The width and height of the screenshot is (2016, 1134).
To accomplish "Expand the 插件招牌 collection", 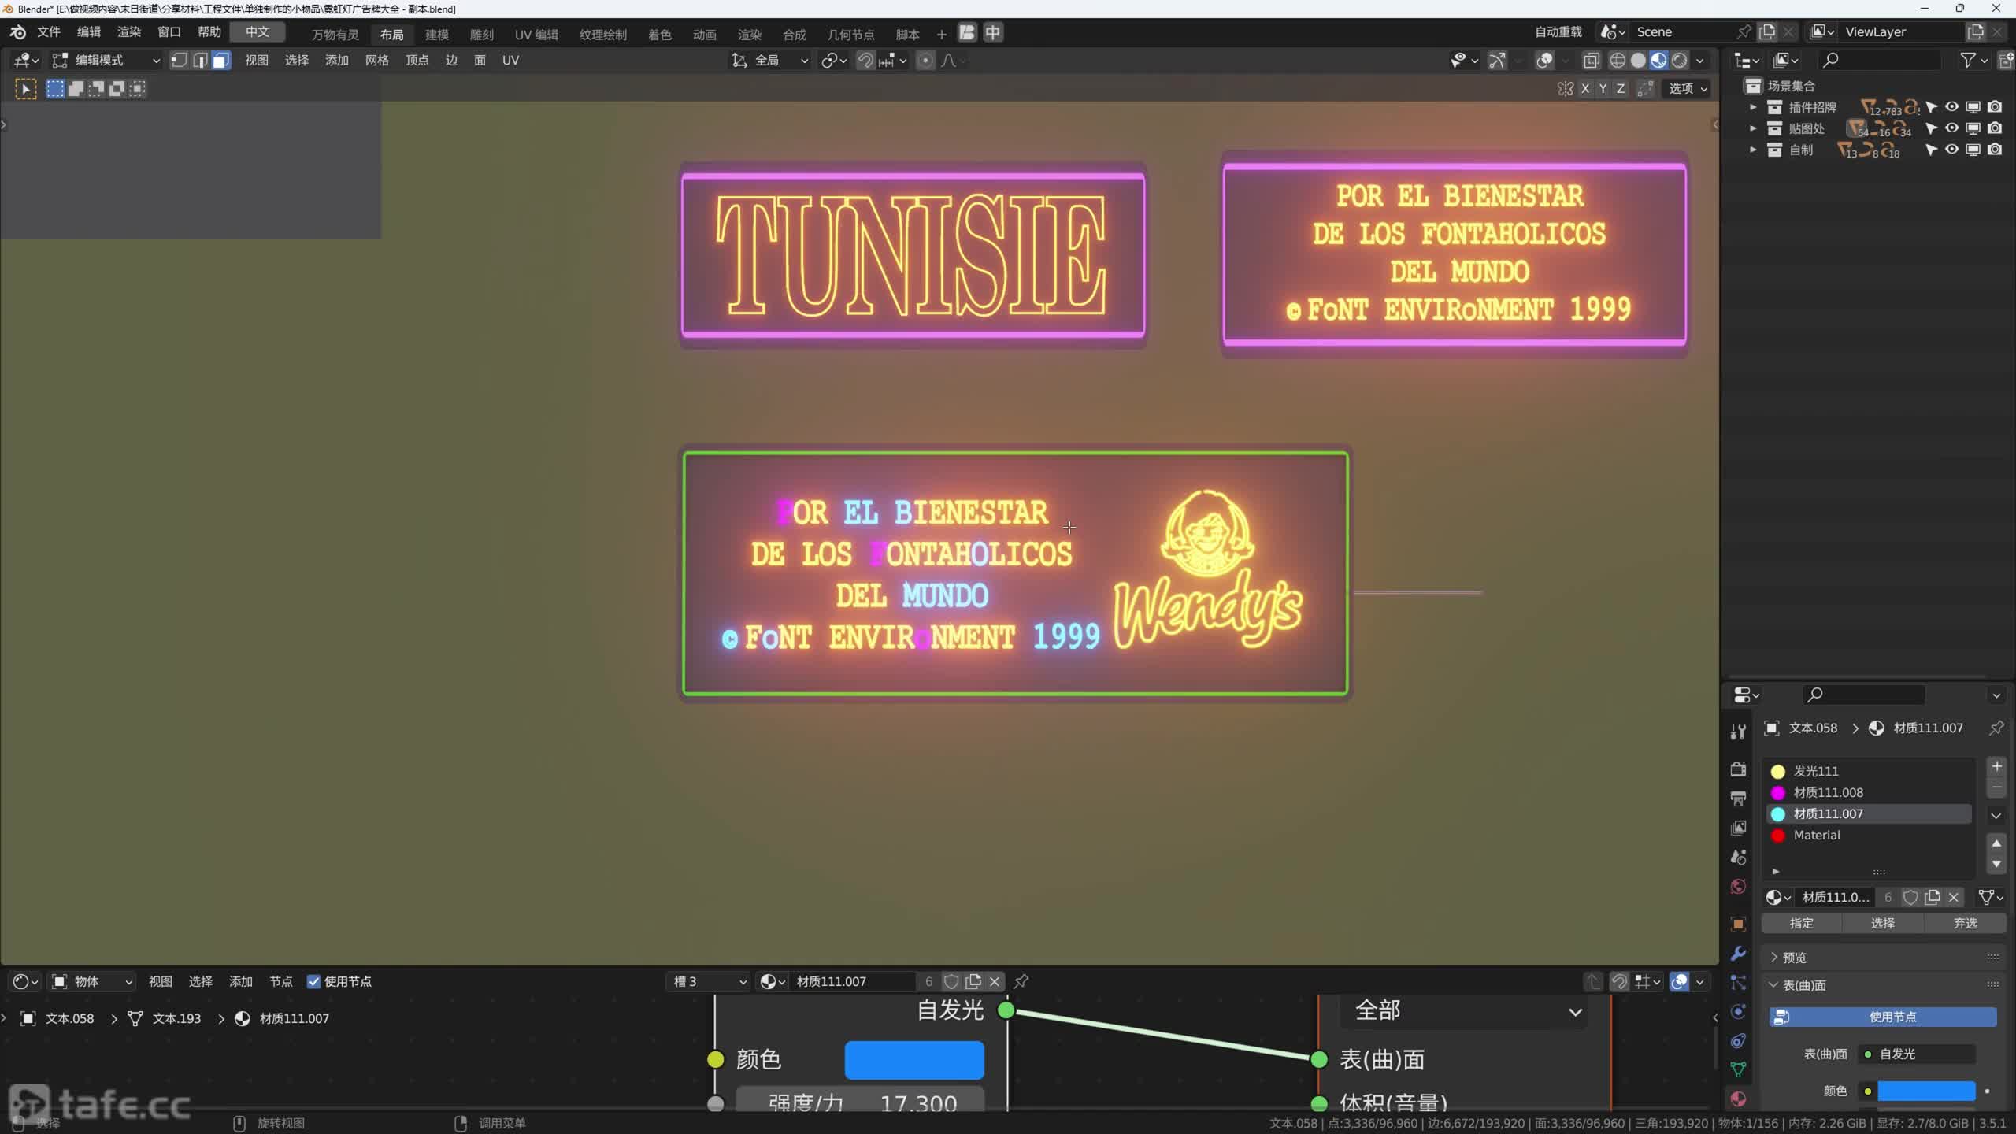I will (1753, 107).
